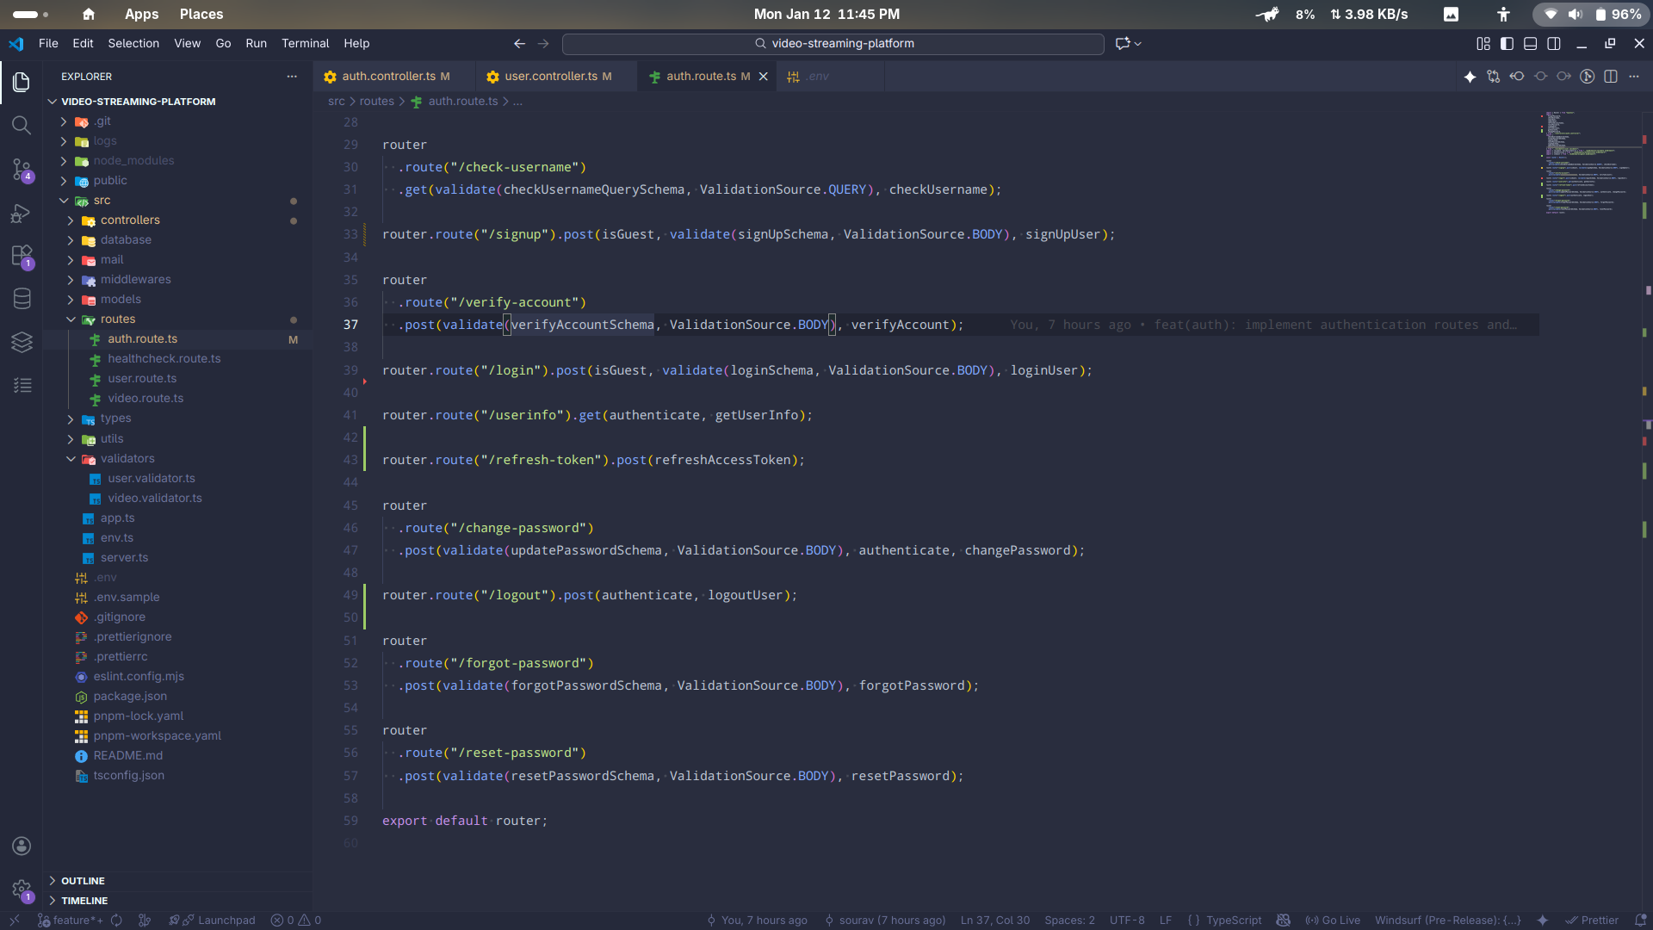Expand the controllers folder
1653x930 pixels.
click(x=129, y=220)
